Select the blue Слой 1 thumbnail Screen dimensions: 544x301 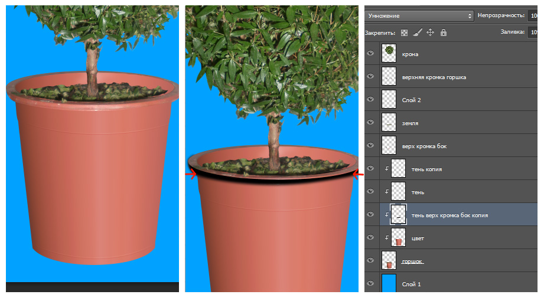point(389,283)
